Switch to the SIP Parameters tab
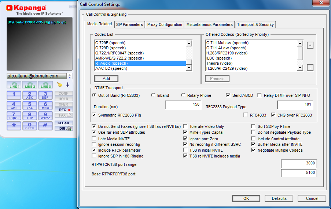Image resolution: width=331 pixels, height=209 pixels. [x=129, y=24]
